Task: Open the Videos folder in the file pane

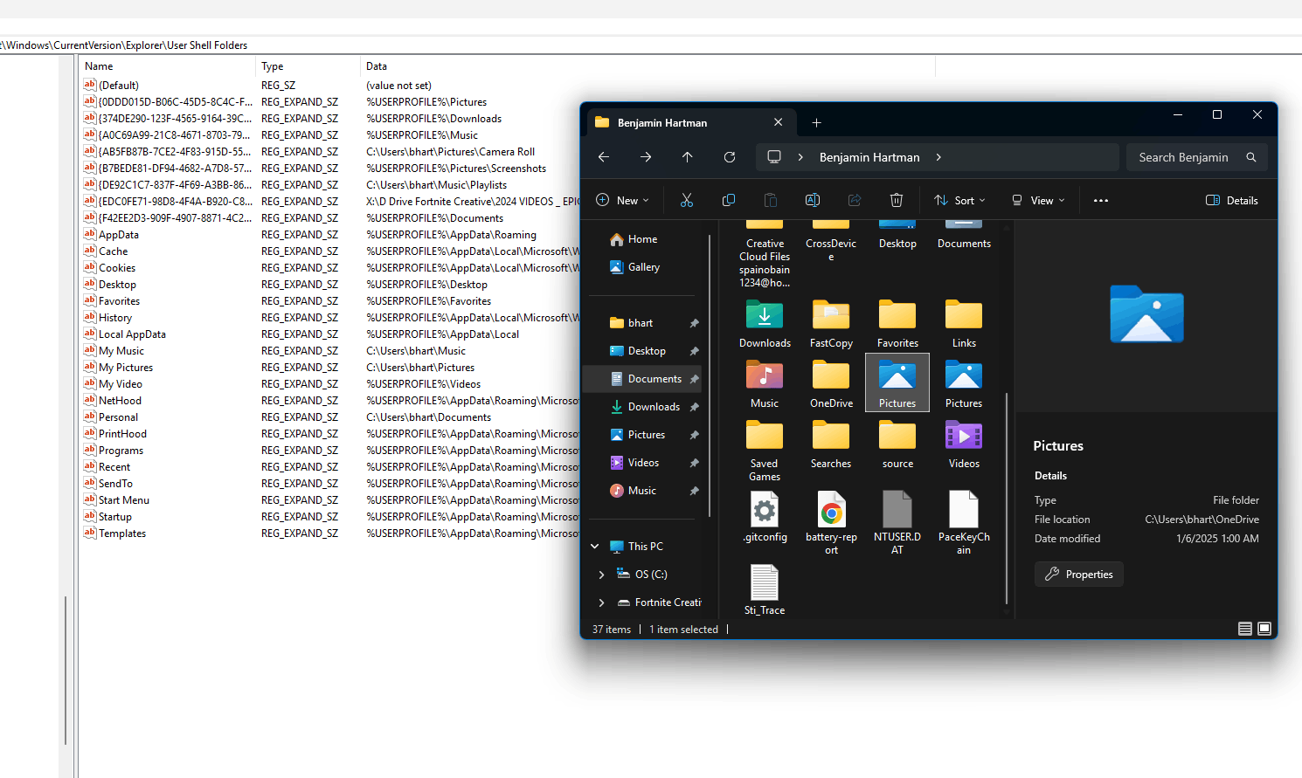Action: click(x=964, y=444)
